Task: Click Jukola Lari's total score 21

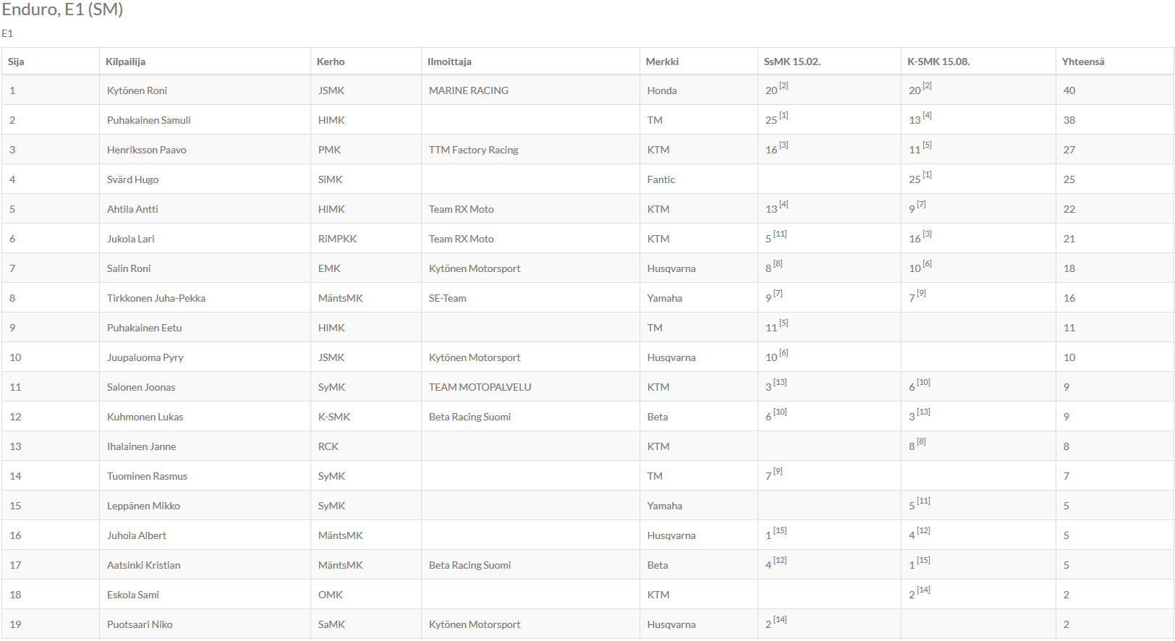Action: 1069,239
